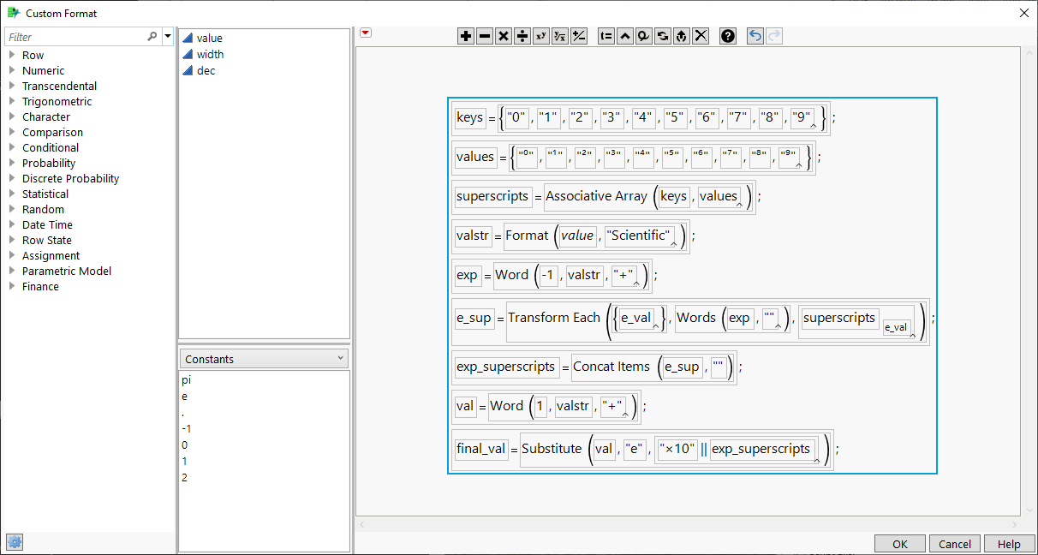Insert the addition operator icon
Viewport: 1038px width, 555px height.
click(465, 36)
